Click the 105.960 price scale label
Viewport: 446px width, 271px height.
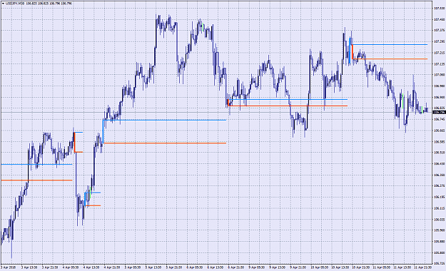point(439,230)
